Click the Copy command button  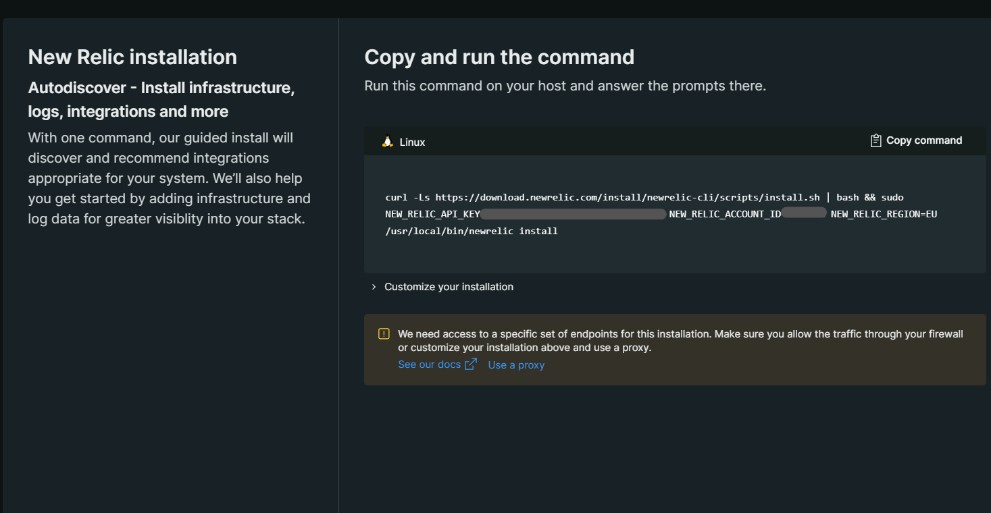[x=916, y=140]
